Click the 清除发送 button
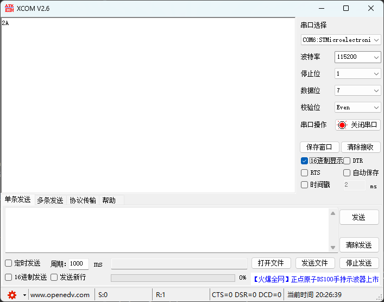Screen dimensions: 384x302 point(359,245)
